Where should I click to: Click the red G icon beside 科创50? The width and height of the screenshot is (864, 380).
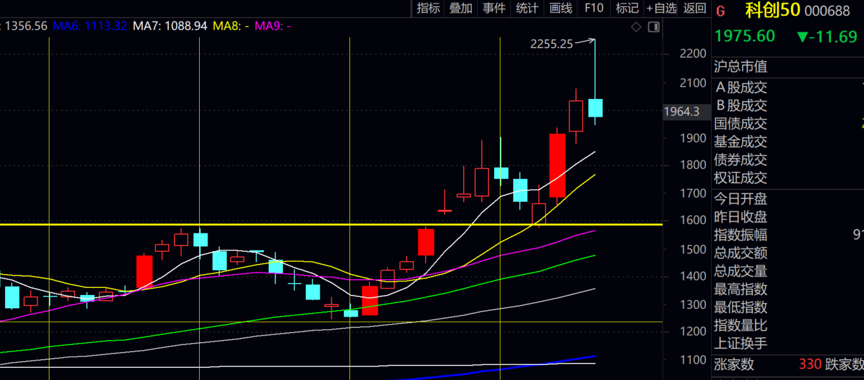point(720,11)
